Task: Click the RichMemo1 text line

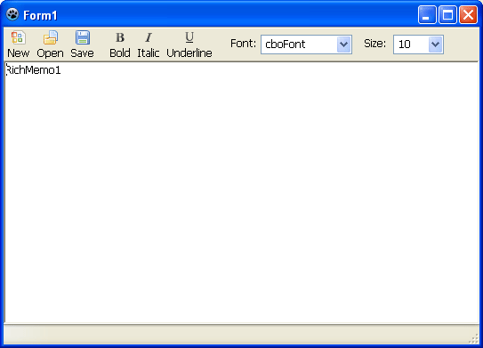Action: [33, 70]
